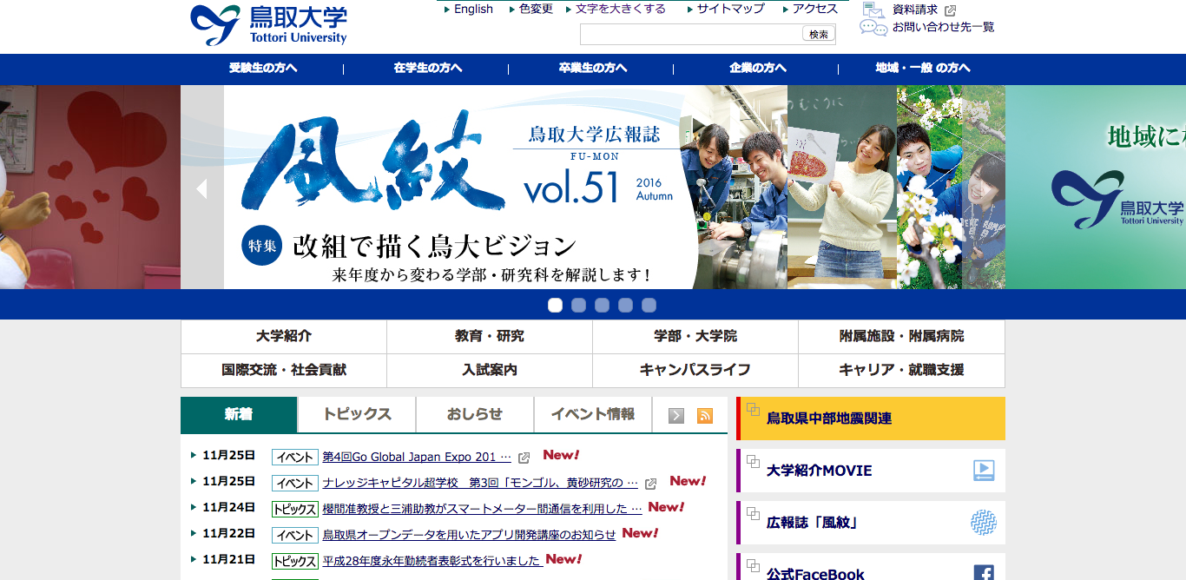Viewport: 1186px width, 580px height.
Task: Open 在学生の方へ menu
Action: pos(427,68)
